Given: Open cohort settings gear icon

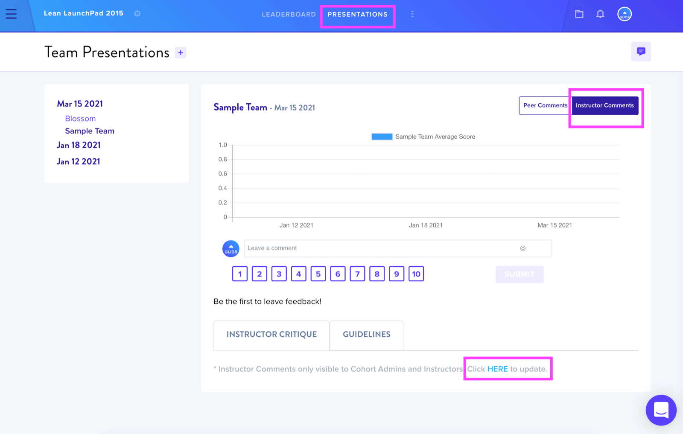Looking at the screenshot, I should click(x=137, y=14).
